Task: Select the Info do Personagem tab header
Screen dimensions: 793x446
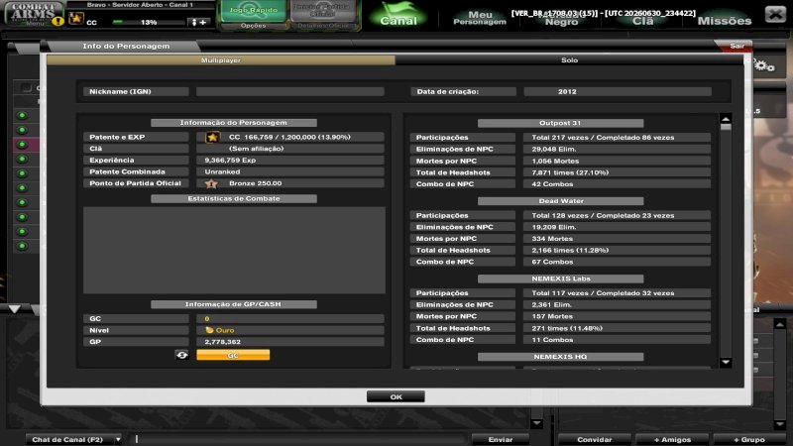Action: [x=126, y=46]
